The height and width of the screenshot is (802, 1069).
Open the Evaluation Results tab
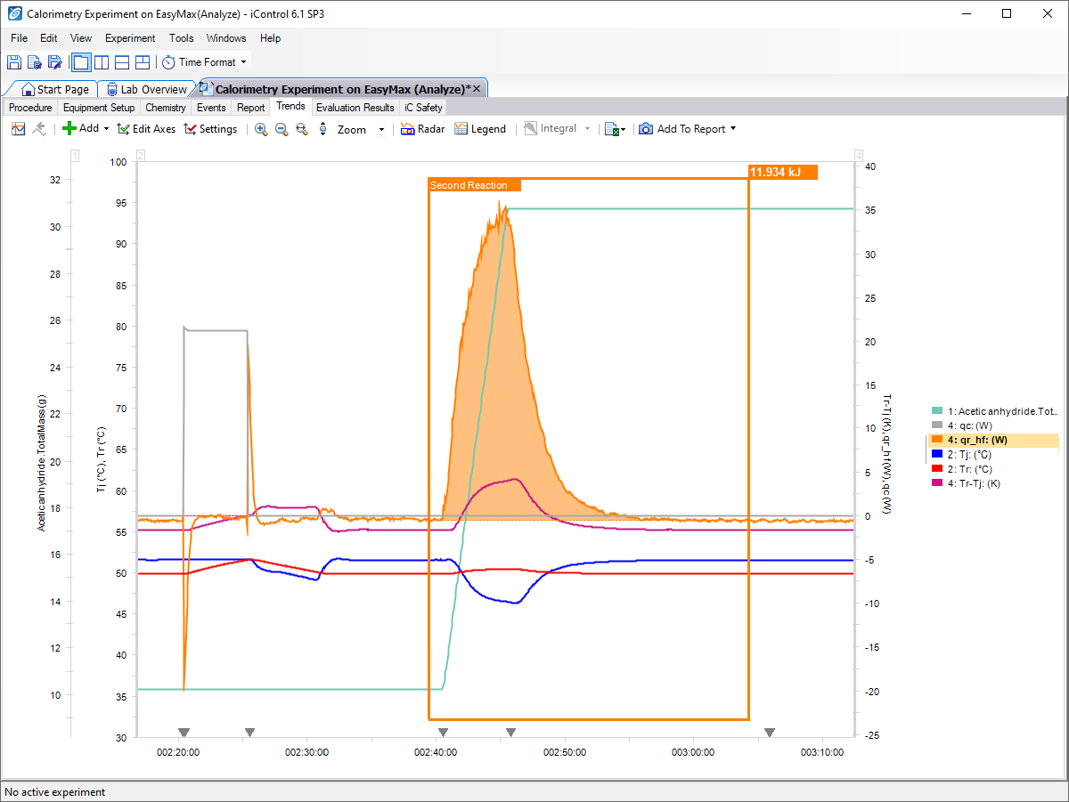tap(355, 108)
